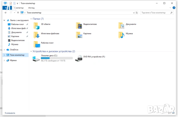The height and width of the screenshot is (117, 178).
Task: Expand the OneDrive tree node
Action: (4, 50)
